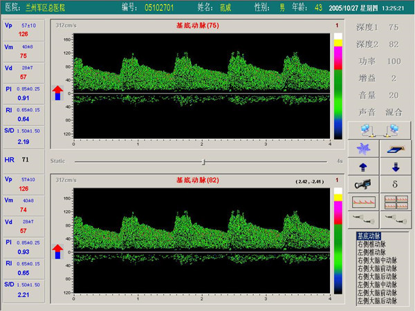Toggle flow direction arrow on top spectrum

57,93
